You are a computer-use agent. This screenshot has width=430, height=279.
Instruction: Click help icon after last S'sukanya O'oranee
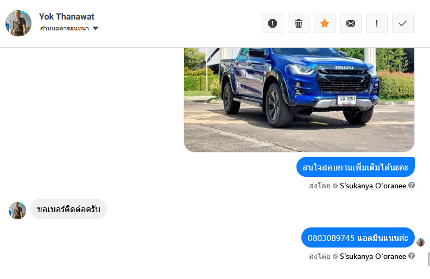pos(412,256)
